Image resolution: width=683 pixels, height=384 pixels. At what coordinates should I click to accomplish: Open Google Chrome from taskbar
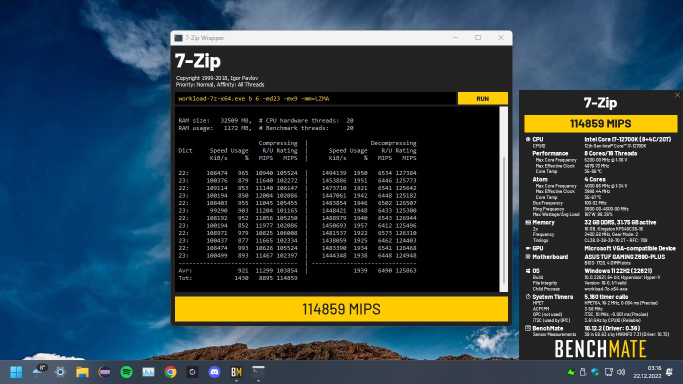[x=170, y=372]
